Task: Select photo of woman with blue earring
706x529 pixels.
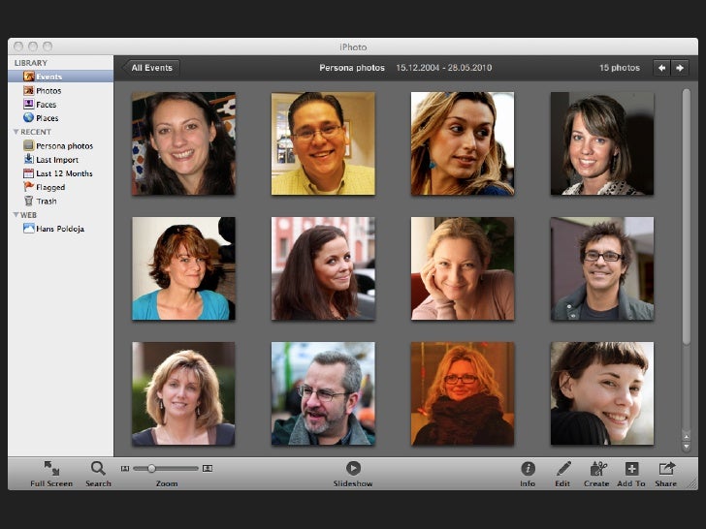Action: pyautogui.click(x=463, y=143)
